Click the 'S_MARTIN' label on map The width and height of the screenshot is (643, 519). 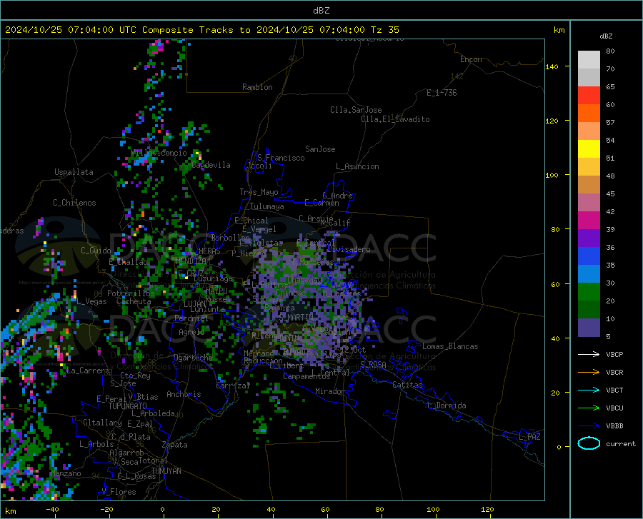pos(296,318)
